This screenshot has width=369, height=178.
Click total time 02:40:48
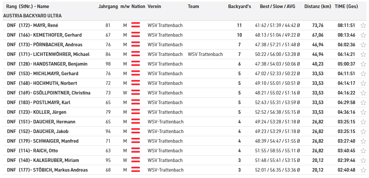pyautogui.click(x=346, y=170)
